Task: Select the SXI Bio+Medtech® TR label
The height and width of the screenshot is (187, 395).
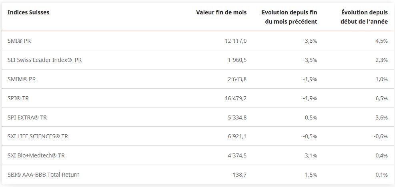Action: coord(36,155)
